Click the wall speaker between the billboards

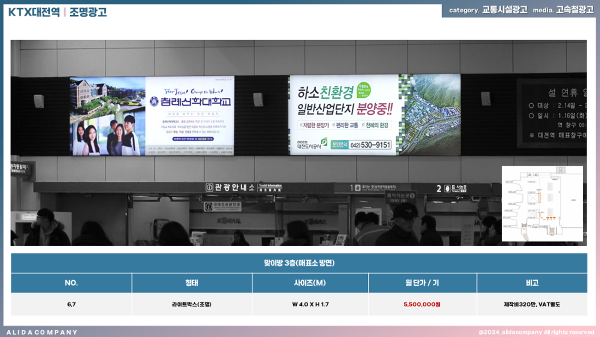[x=258, y=99]
